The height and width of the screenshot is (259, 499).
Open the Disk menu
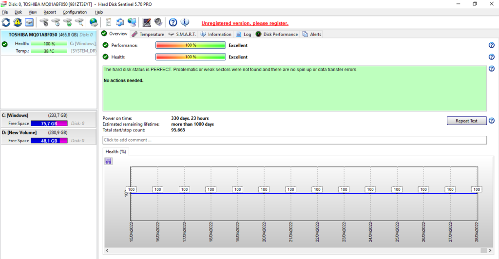point(18,12)
